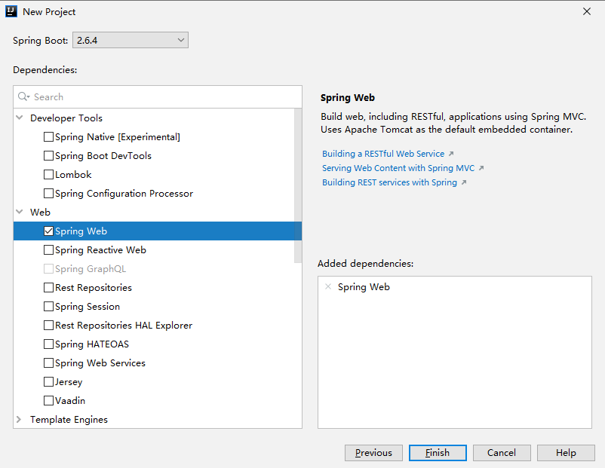Tick the Spring Session checkbox
The width and height of the screenshot is (605, 468).
click(x=48, y=307)
